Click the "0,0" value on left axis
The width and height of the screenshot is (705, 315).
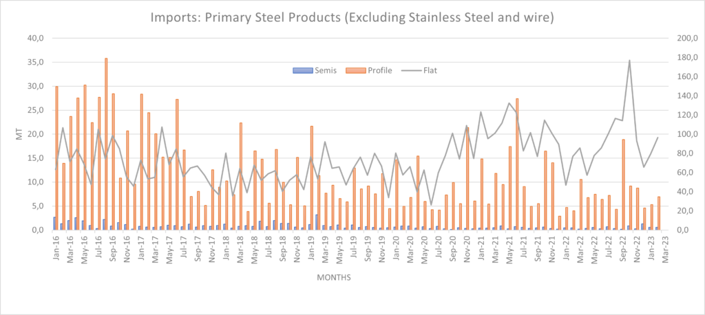pos(37,230)
